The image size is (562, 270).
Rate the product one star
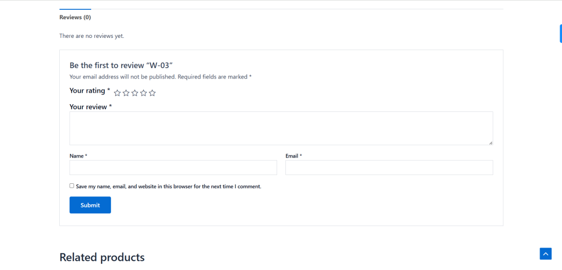(x=117, y=93)
